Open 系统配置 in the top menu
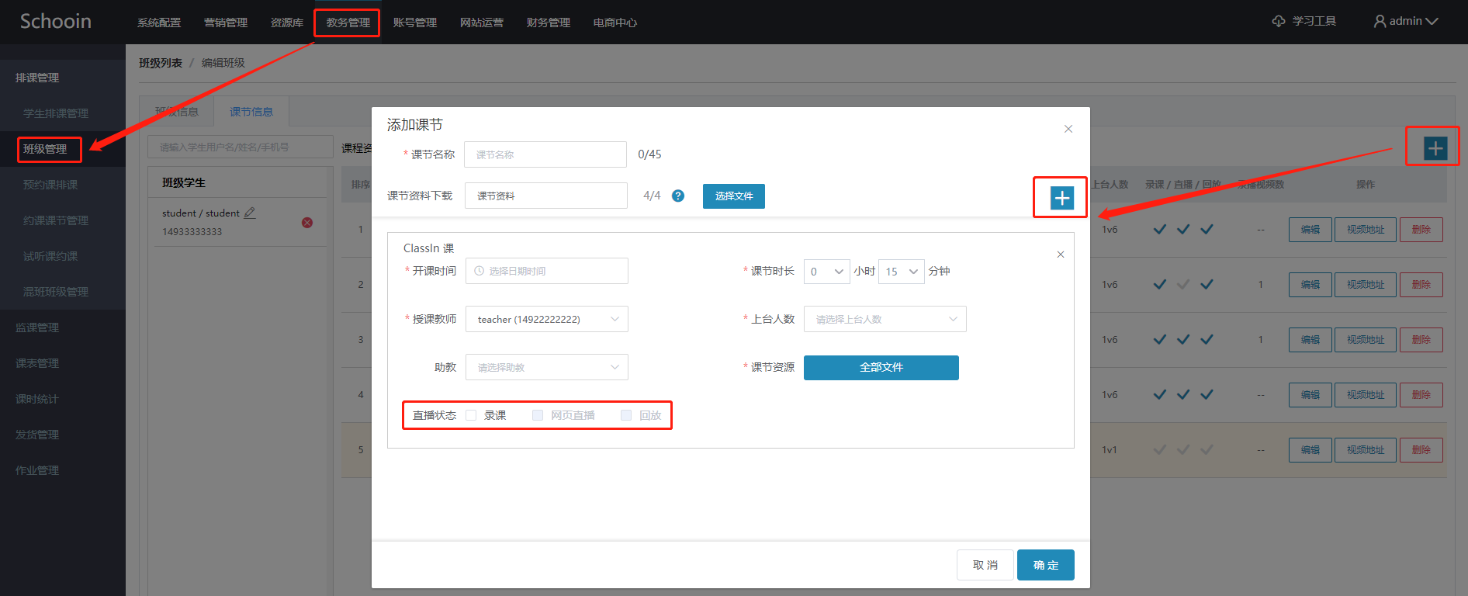This screenshot has width=1468, height=596. (159, 23)
